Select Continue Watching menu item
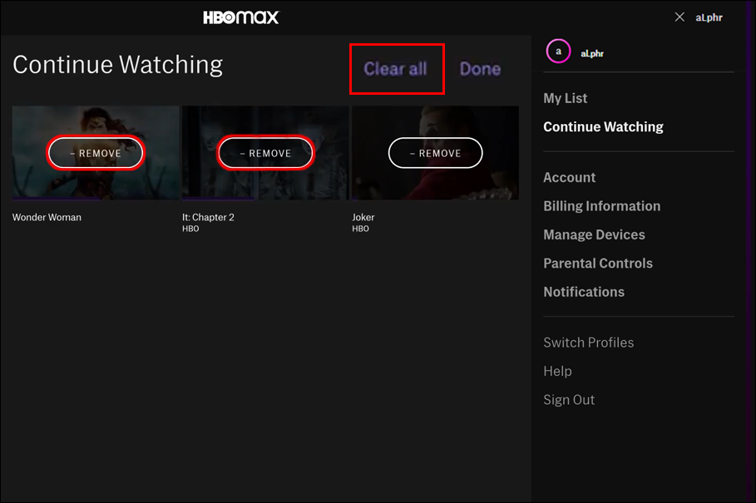The height and width of the screenshot is (503, 756). coord(603,126)
